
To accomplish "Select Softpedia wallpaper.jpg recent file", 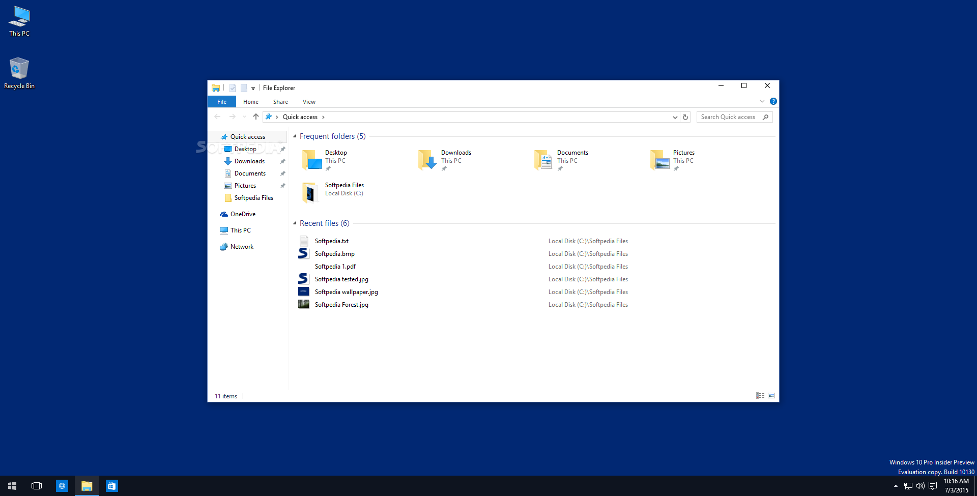I will (x=346, y=292).
